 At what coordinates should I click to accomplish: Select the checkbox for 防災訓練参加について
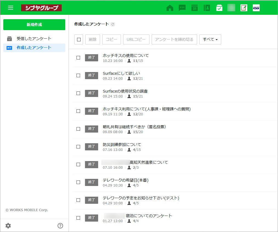(x=78, y=147)
